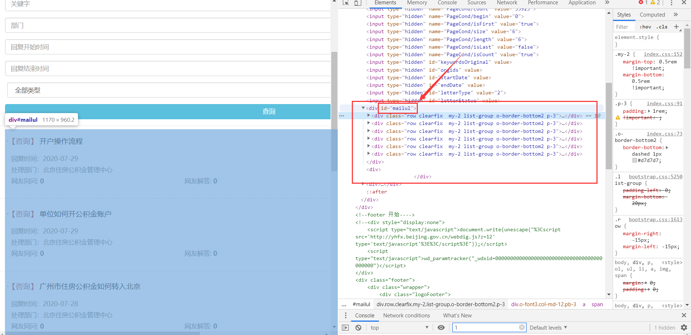Focus the 部门 department input

168,25
